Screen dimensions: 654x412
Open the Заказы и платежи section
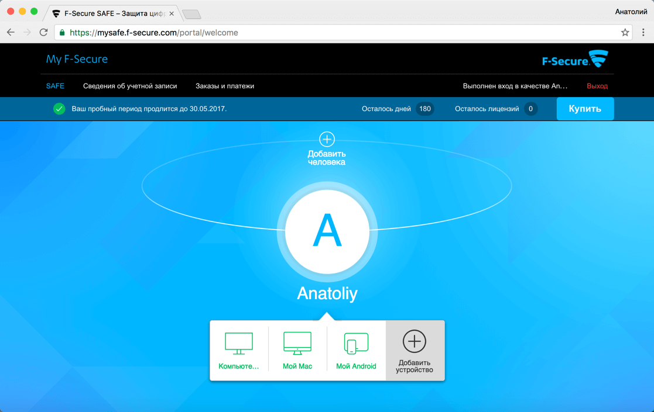coord(225,86)
